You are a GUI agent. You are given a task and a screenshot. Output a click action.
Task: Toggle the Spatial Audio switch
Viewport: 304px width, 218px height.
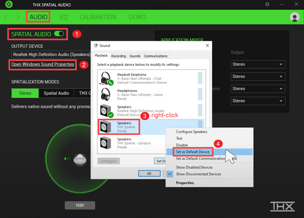[59, 34]
